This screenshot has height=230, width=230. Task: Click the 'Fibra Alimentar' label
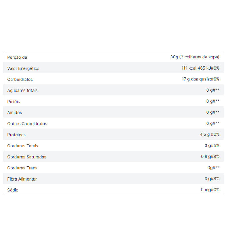click(22, 179)
